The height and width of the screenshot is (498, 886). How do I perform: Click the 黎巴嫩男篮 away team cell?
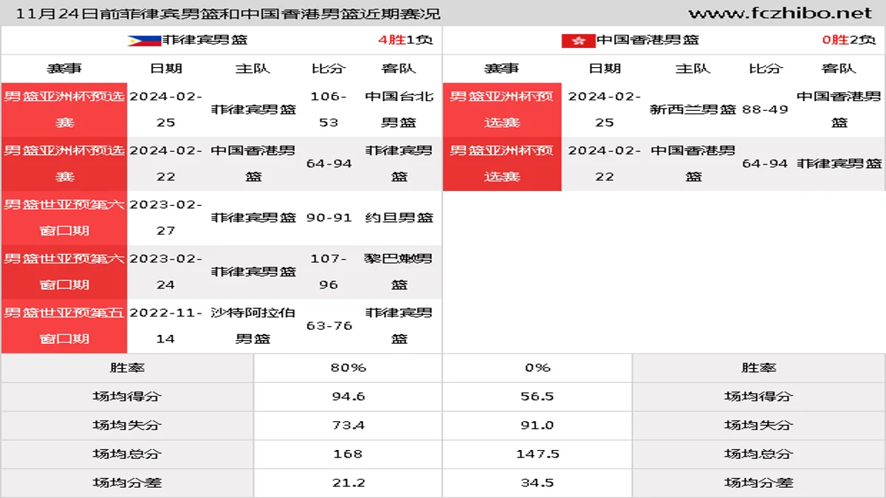coord(399,272)
